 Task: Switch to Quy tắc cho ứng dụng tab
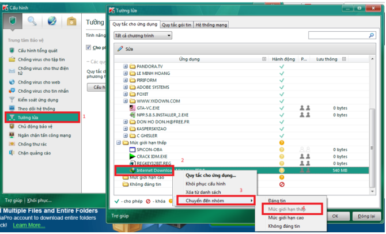[135, 24]
